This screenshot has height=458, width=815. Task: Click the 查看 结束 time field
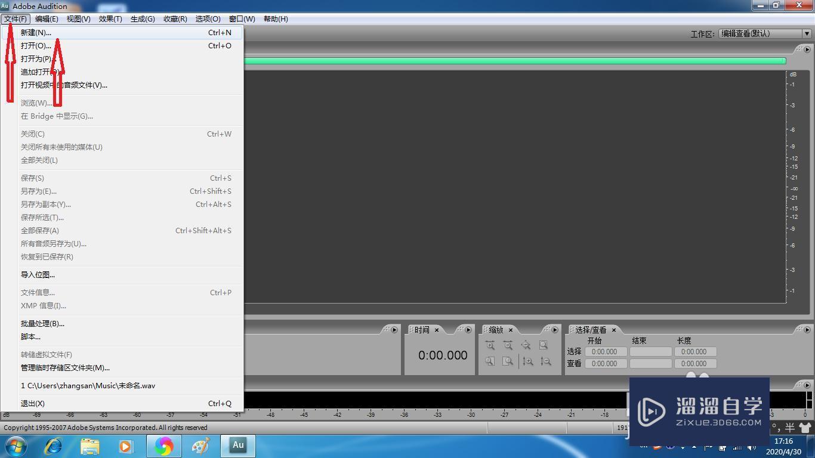tap(650, 363)
